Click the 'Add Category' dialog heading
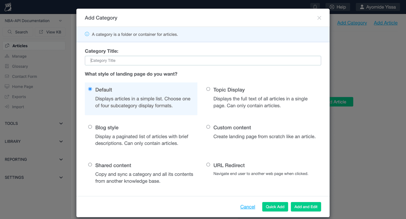 click(101, 18)
